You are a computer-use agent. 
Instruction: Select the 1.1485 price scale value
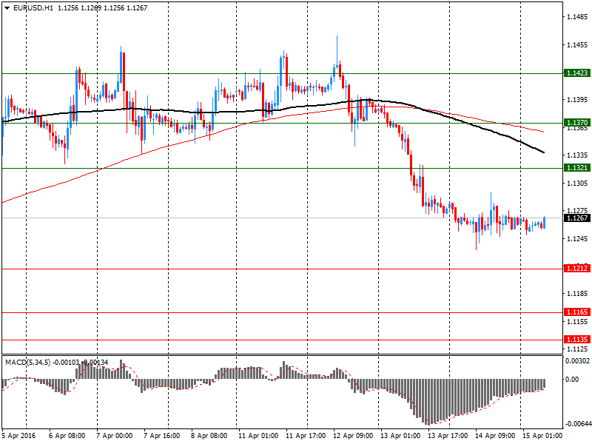[x=577, y=17]
